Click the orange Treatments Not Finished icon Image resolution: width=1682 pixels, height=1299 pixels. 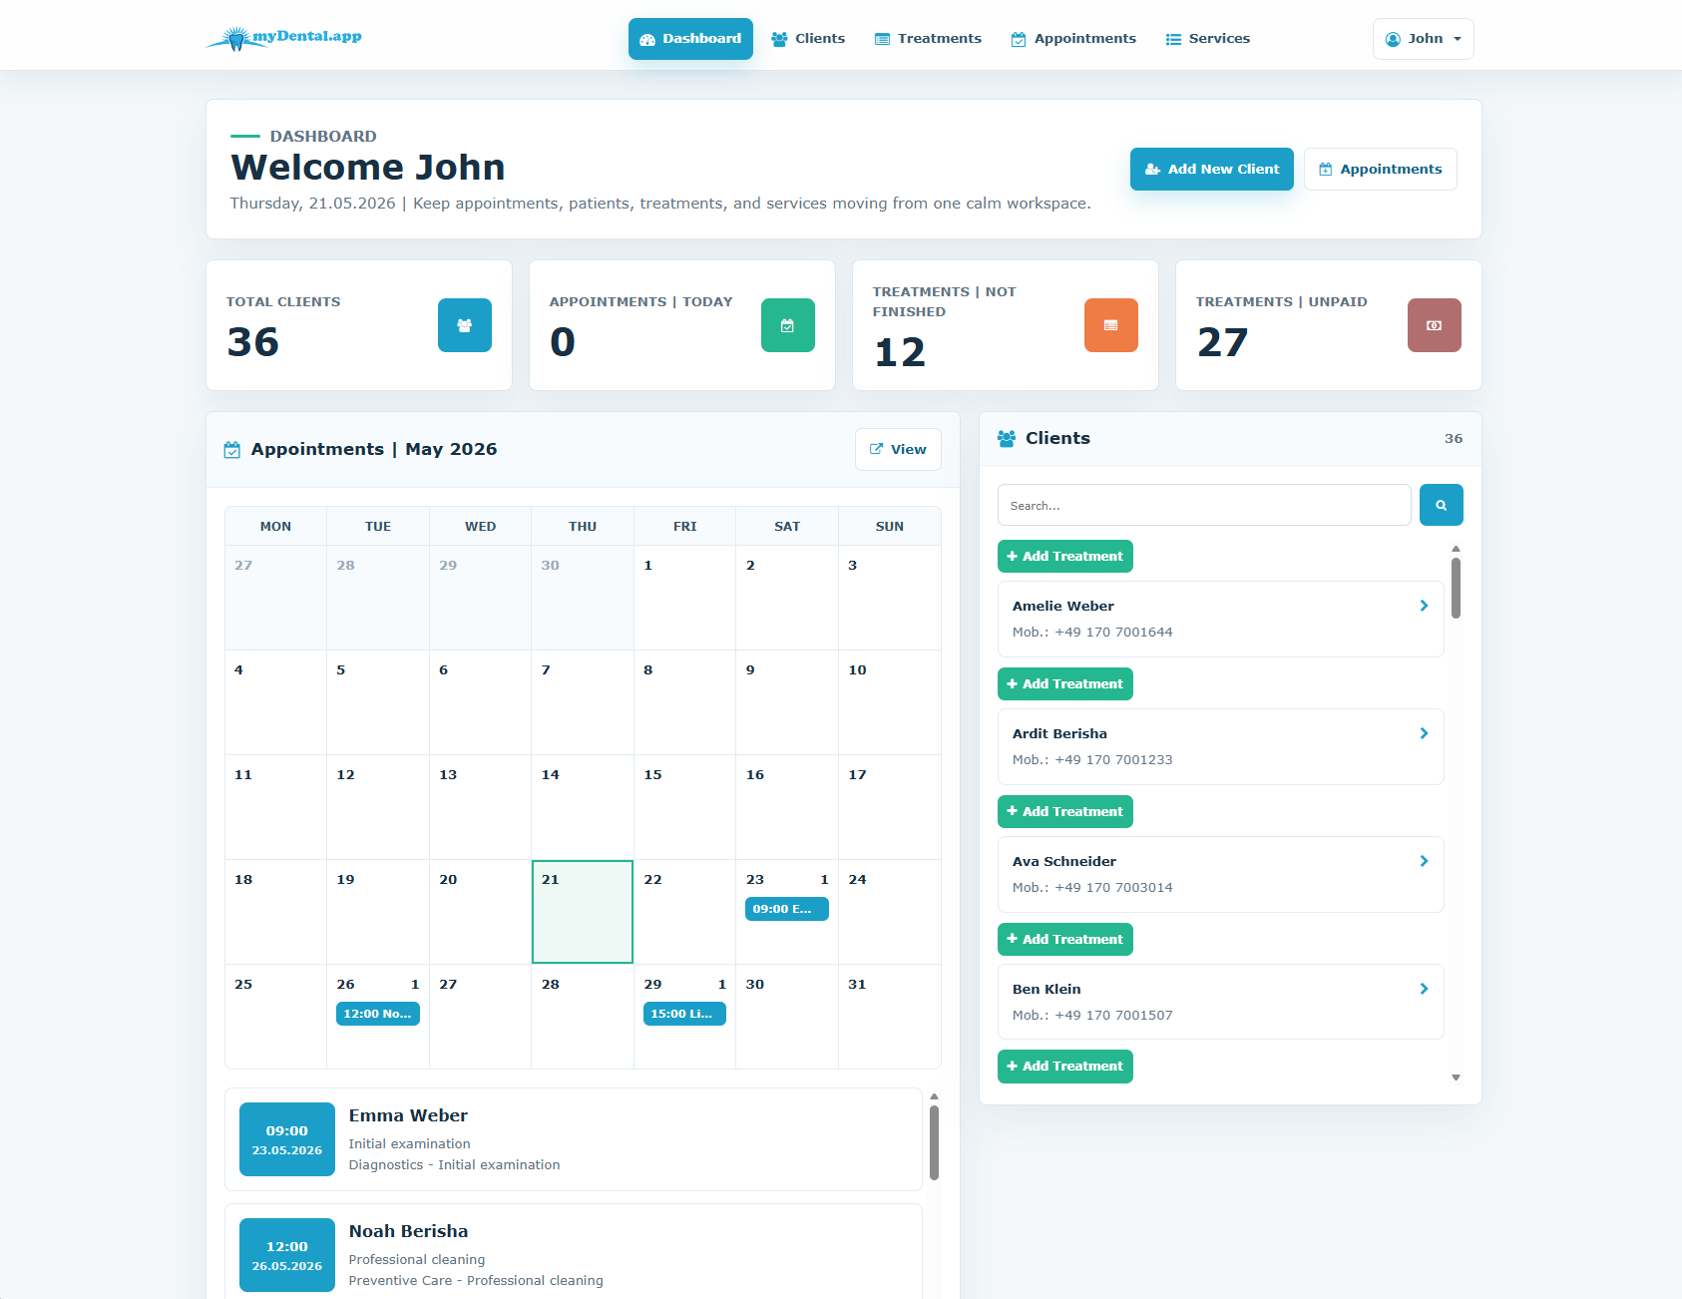coord(1111,325)
